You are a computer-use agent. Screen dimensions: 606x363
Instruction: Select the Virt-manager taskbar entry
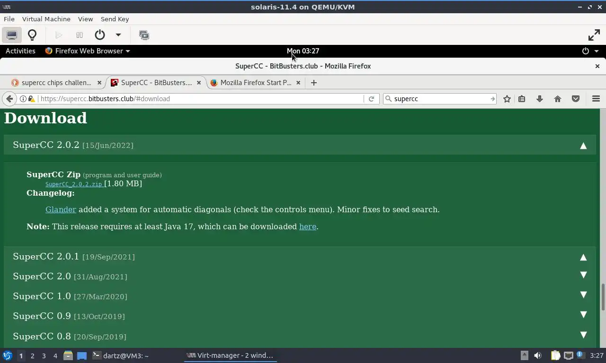[230, 355]
